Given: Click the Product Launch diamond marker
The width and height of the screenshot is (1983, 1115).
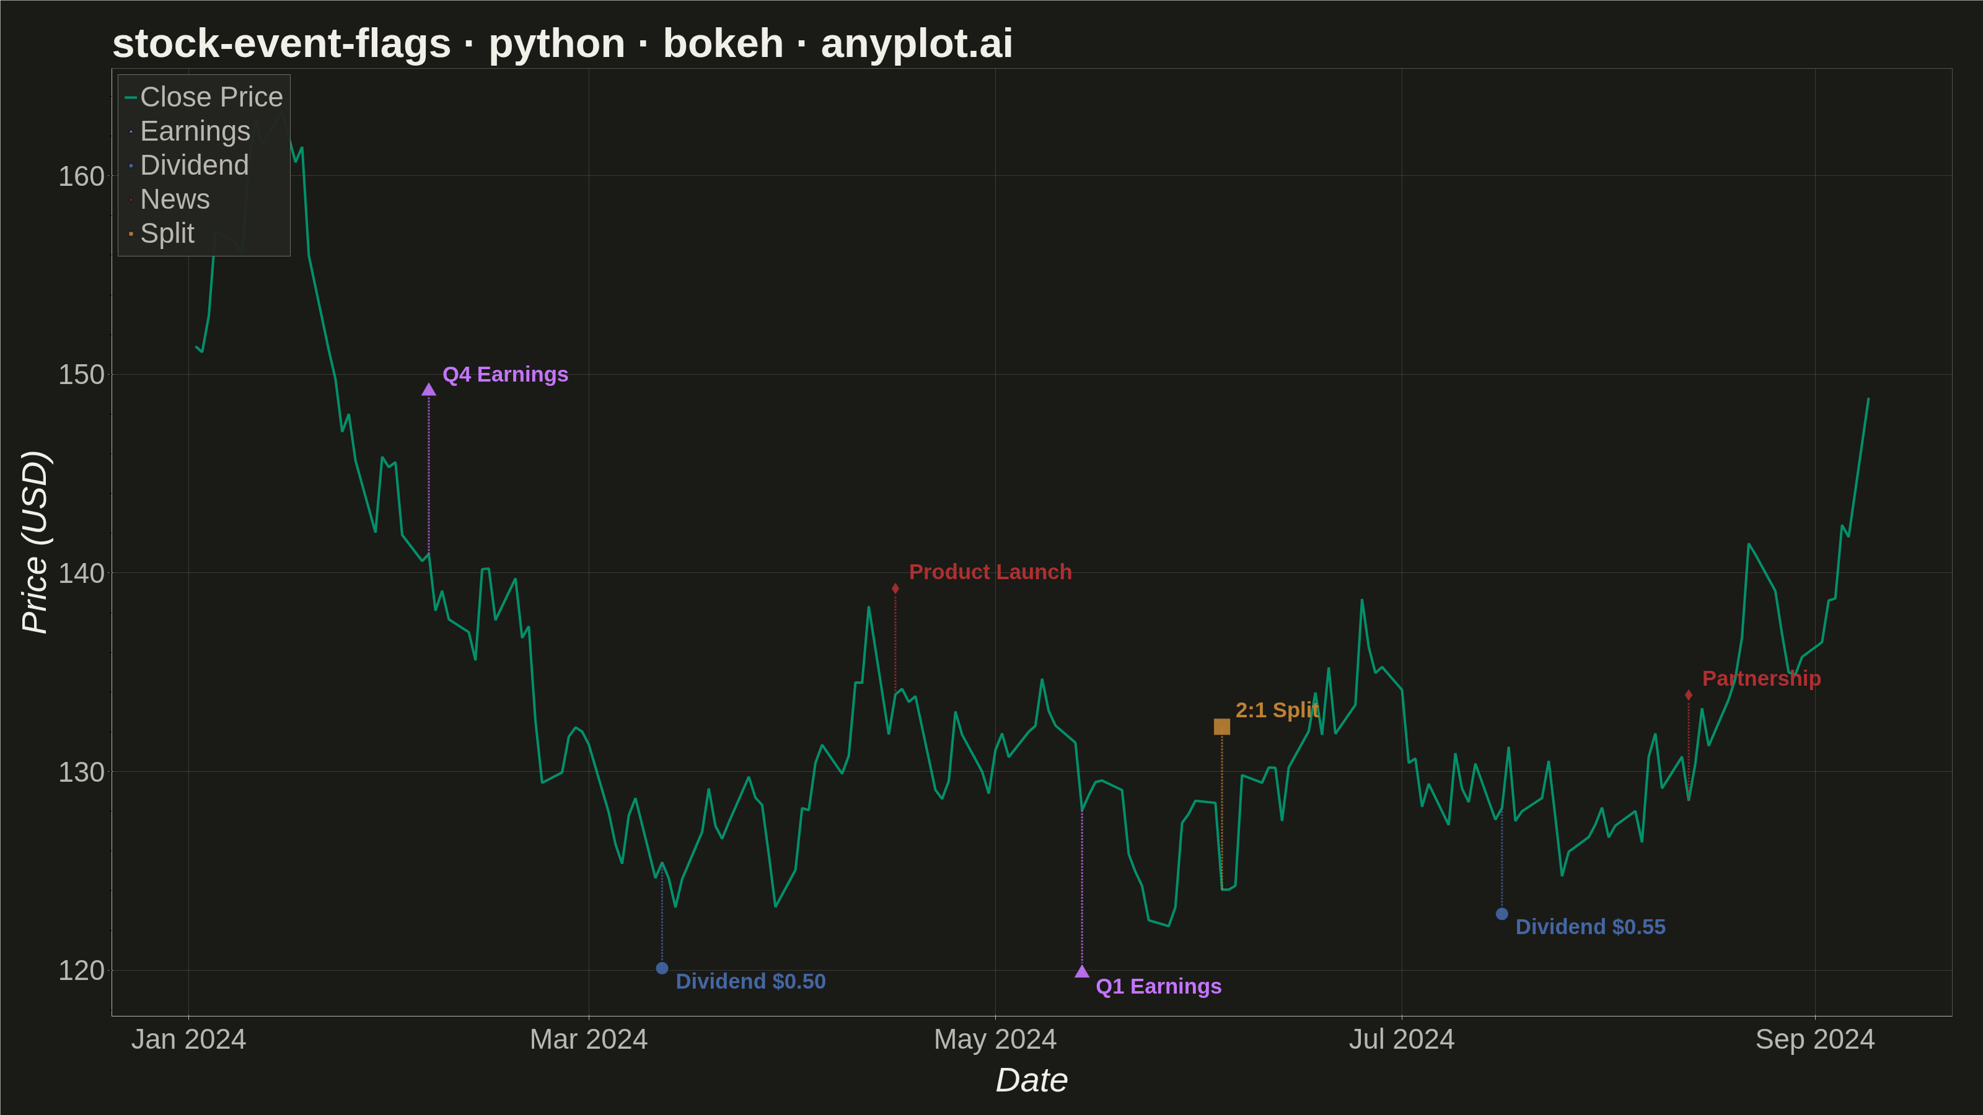Looking at the screenshot, I should pyautogui.click(x=895, y=588).
